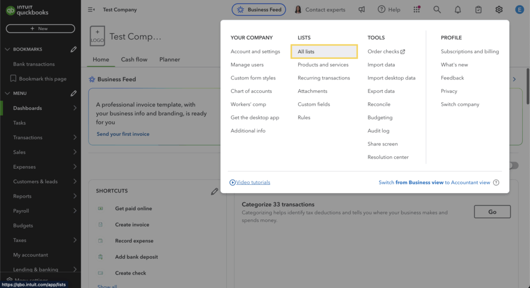Open the clipboard tasks icon
530x288 pixels.
coord(478,10)
